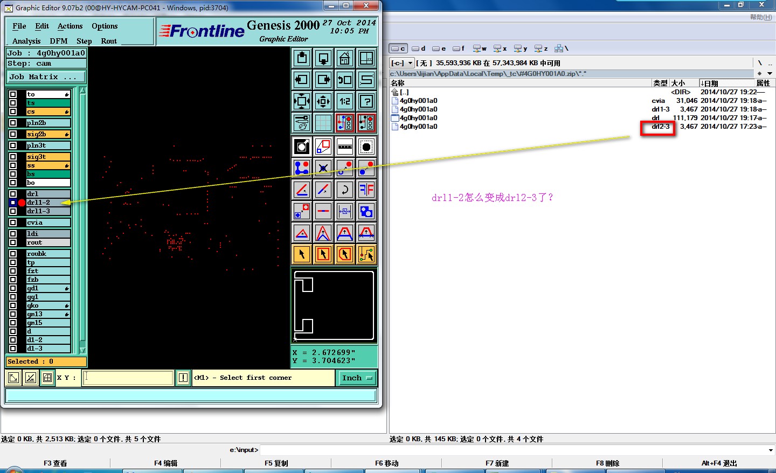Toggle the checkbox for layer 'to'

pos(13,94)
